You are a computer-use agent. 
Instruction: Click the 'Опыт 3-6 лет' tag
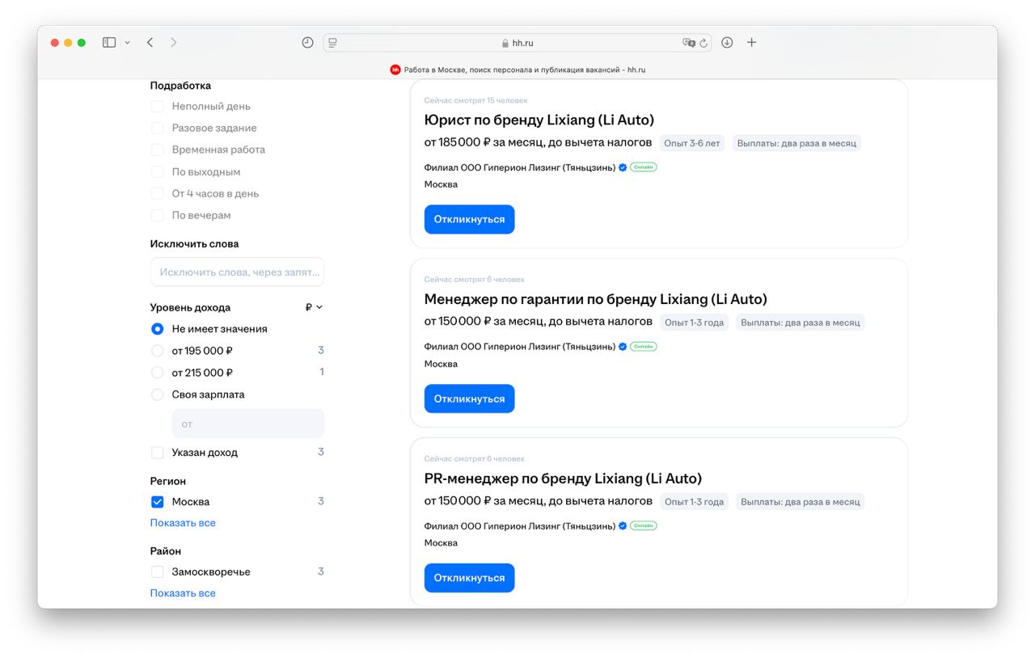(x=691, y=143)
